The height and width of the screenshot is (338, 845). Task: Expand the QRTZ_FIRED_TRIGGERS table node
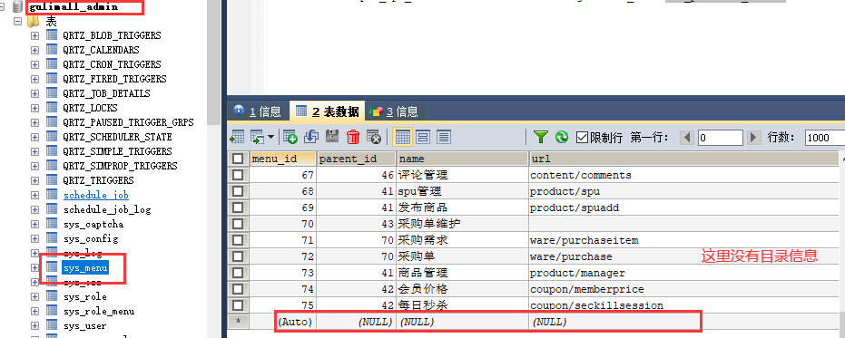coord(35,79)
